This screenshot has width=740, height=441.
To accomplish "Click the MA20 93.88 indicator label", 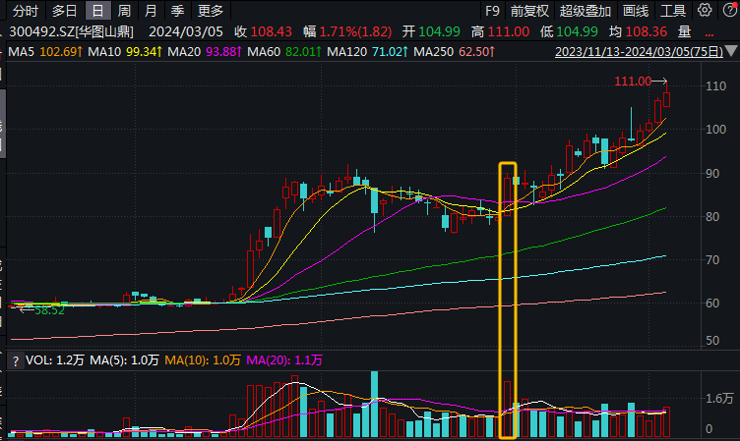I will coord(205,51).
